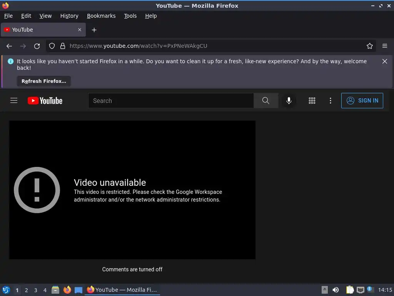This screenshot has width=394, height=296.
Task: Go back with the browser back arrow
Action: pos(9,46)
